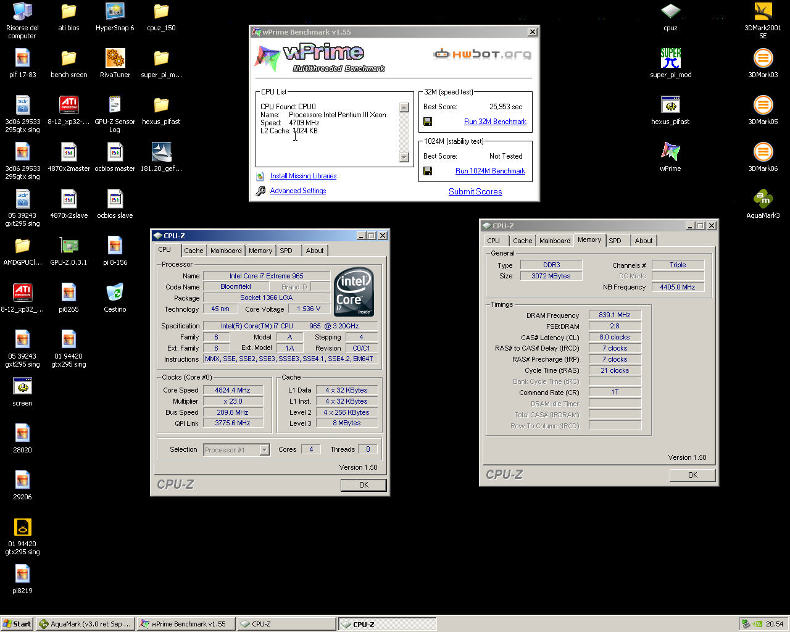Switch to wPrime Benchmark taskbar button
Screen dimensions: 790x632
pyautogui.click(x=186, y=624)
